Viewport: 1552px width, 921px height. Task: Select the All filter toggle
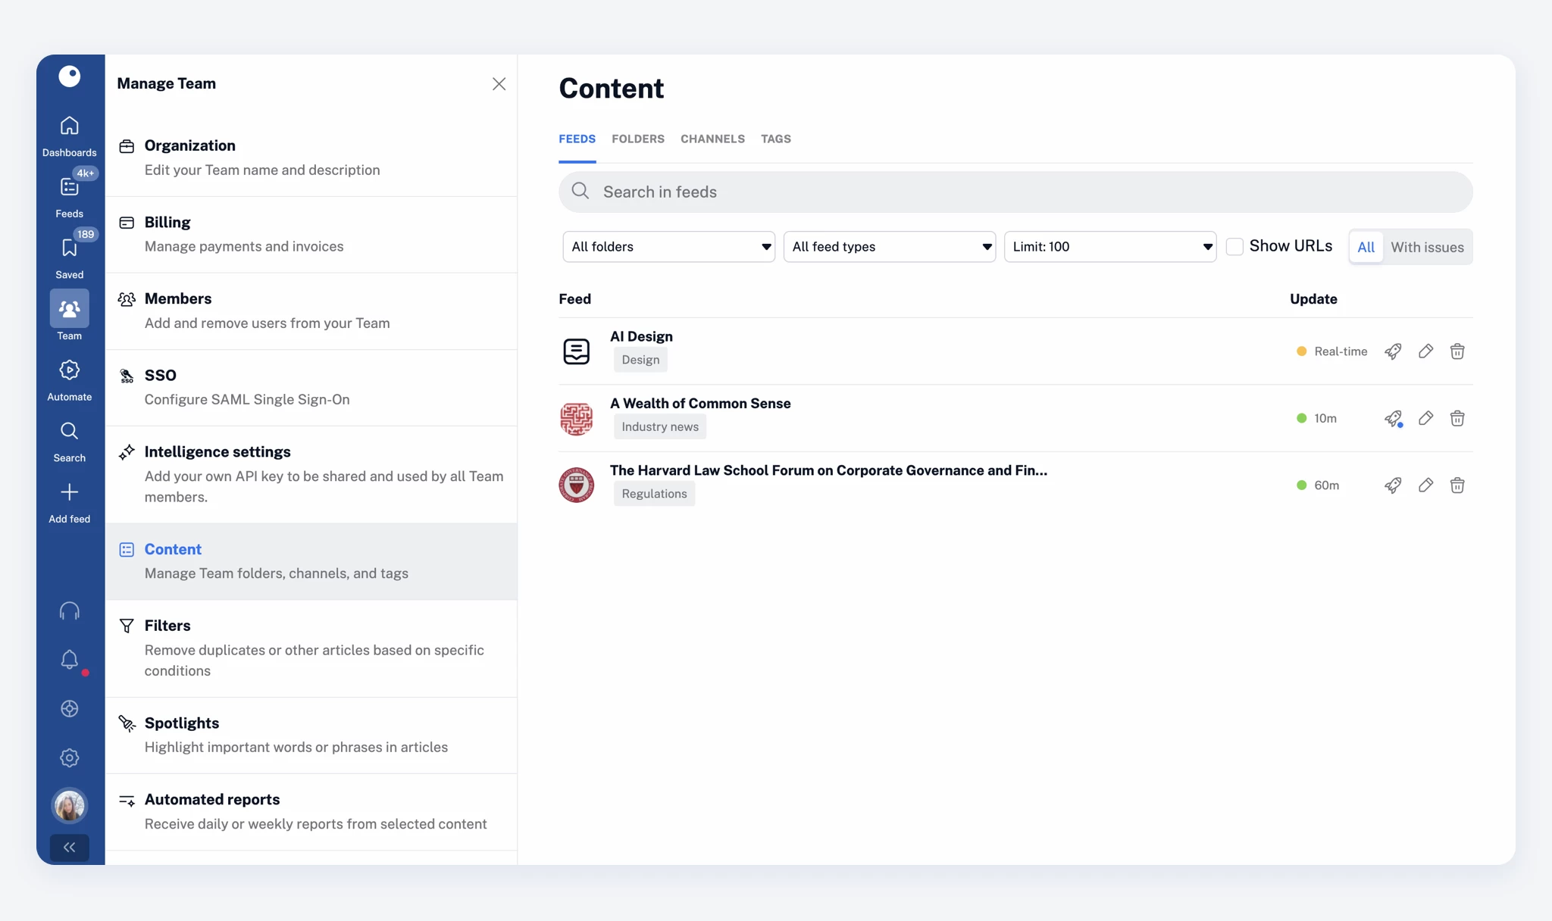click(1366, 247)
